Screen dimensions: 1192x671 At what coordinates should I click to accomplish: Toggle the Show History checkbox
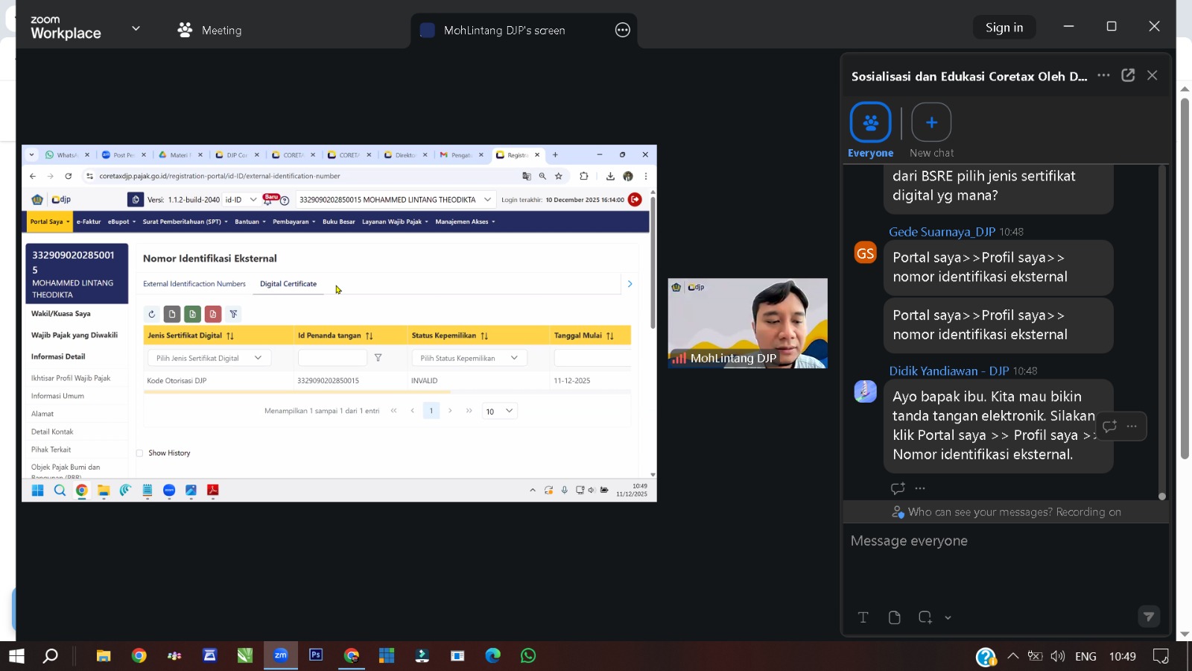(x=139, y=453)
